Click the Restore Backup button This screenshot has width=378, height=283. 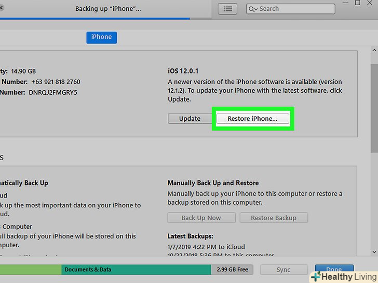pos(274,218)
